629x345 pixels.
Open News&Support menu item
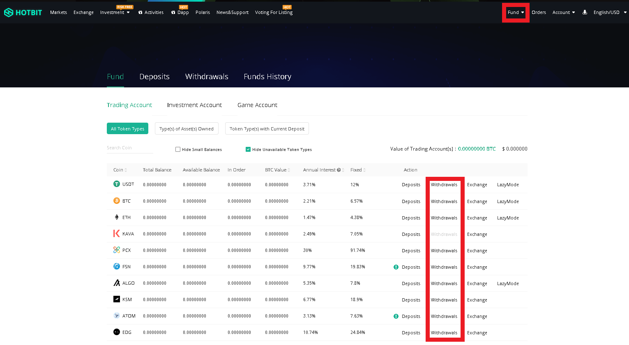233,12
